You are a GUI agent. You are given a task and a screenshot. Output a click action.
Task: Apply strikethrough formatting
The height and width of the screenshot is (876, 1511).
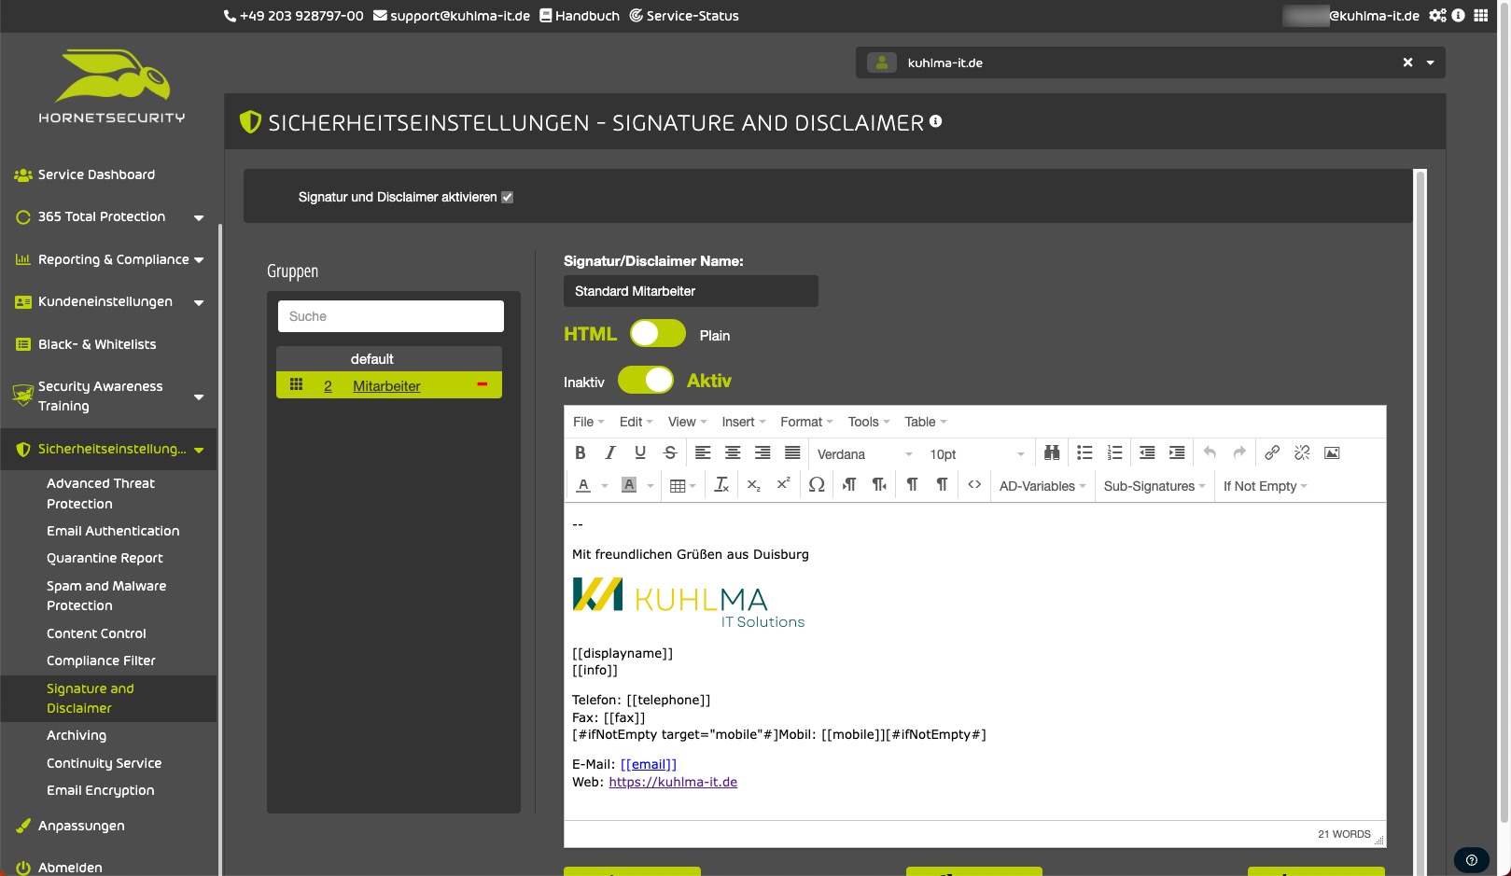click(x=670, y=453)
